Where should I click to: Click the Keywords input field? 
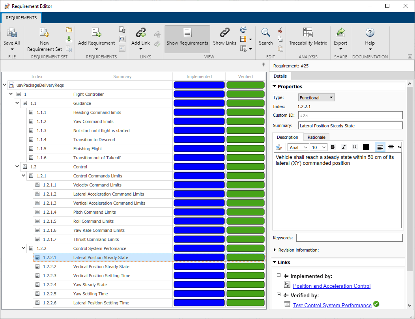[349, 238]
